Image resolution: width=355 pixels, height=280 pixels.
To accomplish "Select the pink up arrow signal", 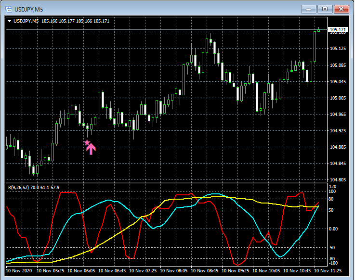I will [91, 149].
